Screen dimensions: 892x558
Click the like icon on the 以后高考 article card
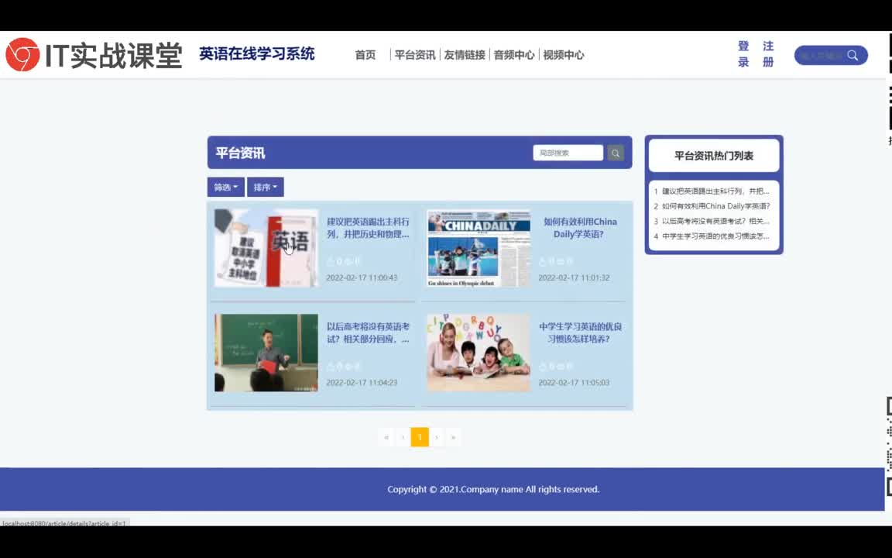coord(332,366)
